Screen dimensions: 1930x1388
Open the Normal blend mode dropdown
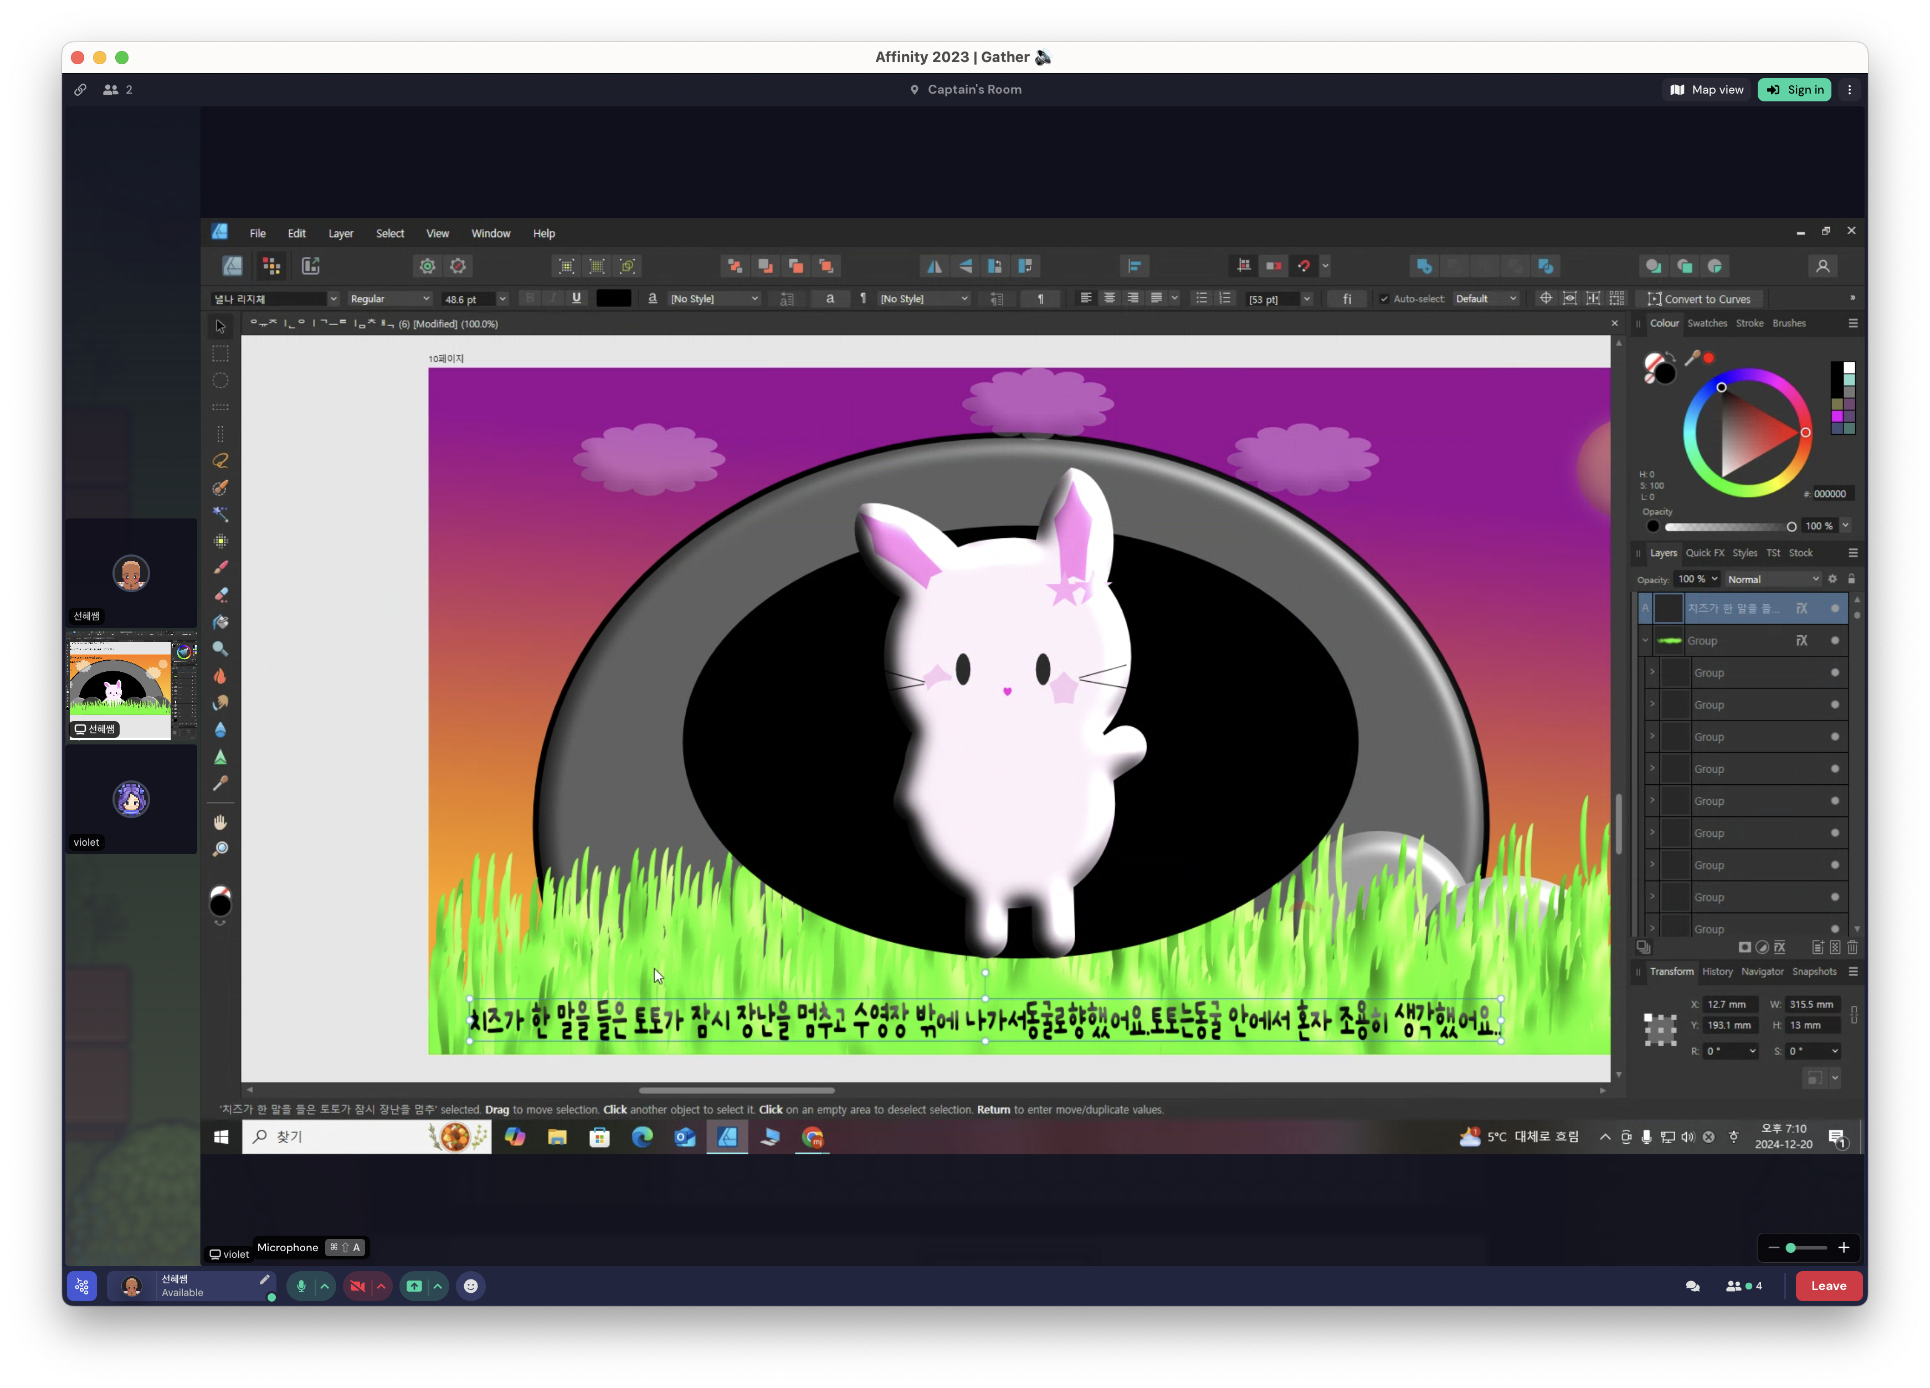1773,579
